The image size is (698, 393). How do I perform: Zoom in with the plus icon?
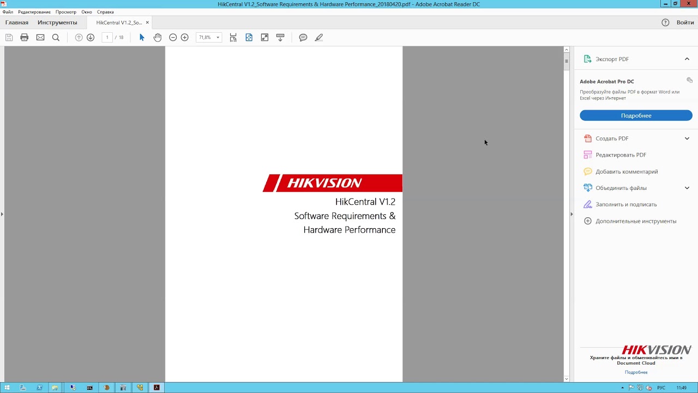185,38
